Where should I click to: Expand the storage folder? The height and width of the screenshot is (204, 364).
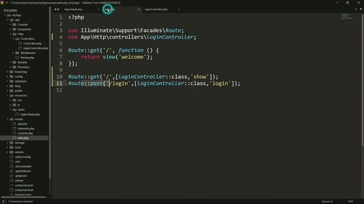(7, 143)
